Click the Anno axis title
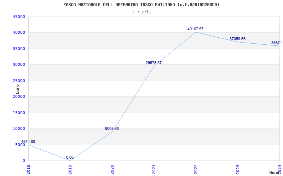The height and width of the screenshot is (176, 283). click(275, 172)
